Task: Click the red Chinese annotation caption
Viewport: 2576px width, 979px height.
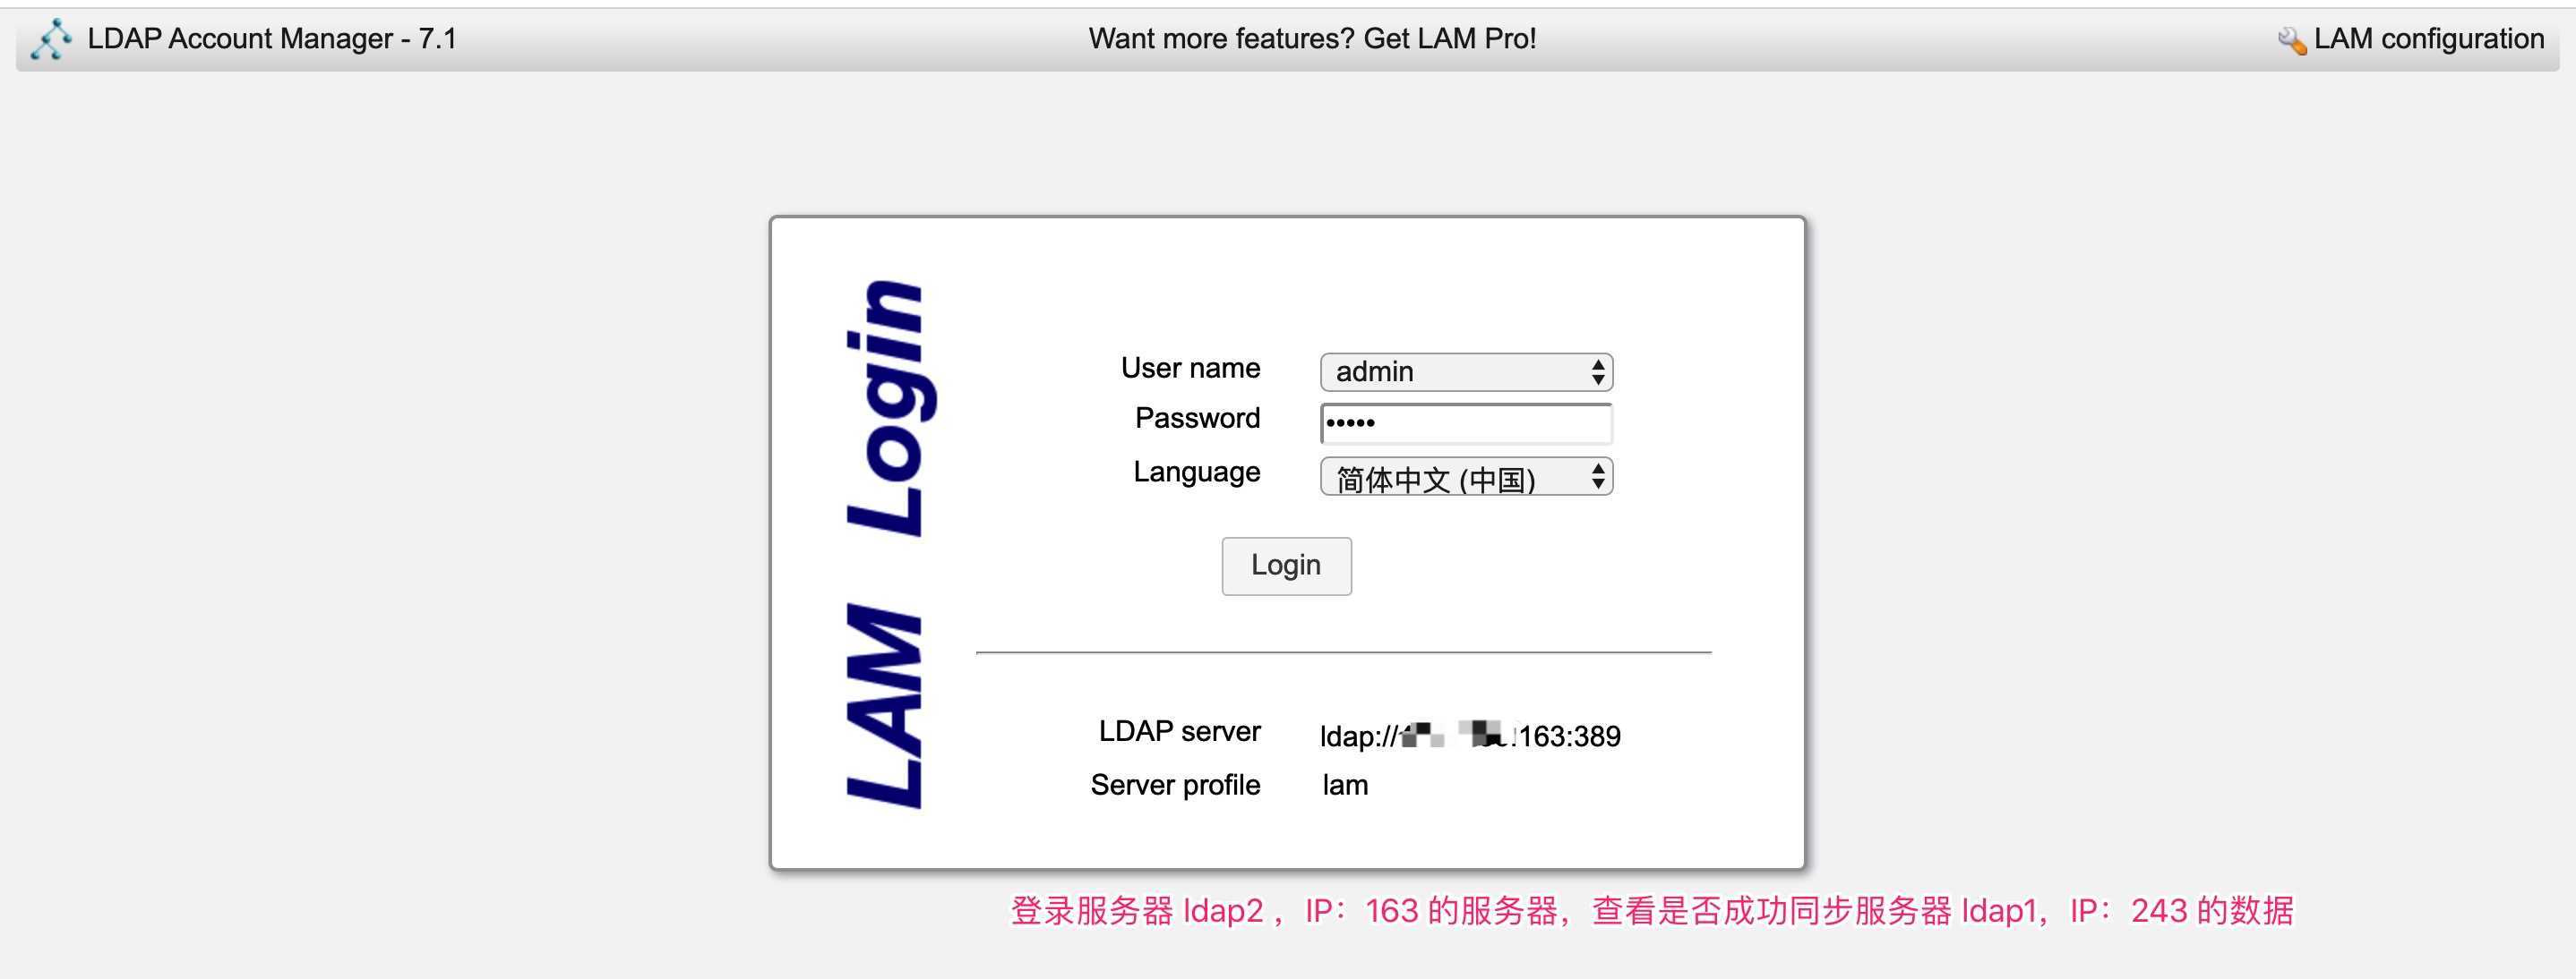Action: pyautogui.click(x=1651, y=911)
